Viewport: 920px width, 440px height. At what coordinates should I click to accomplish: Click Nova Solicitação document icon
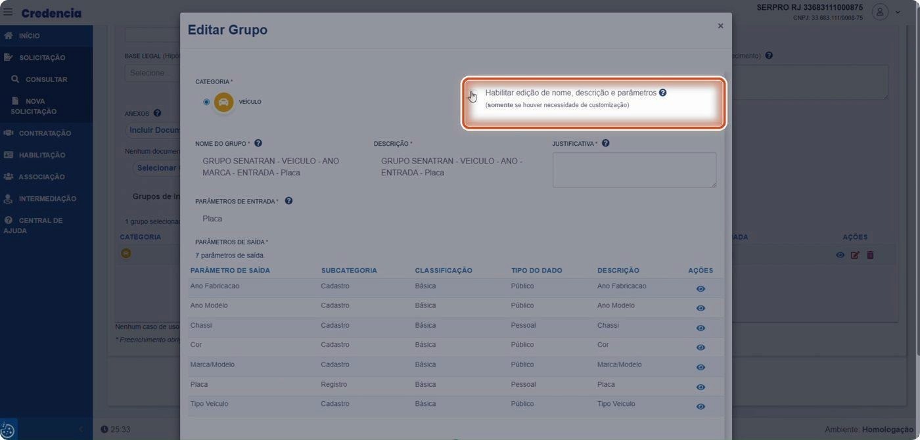point(15,101)
